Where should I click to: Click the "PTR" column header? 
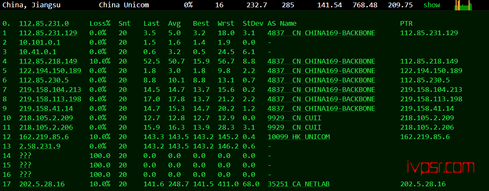coord(406,24)
